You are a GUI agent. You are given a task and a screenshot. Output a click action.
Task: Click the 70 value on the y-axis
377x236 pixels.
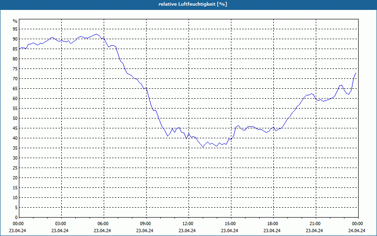[15, 79]
